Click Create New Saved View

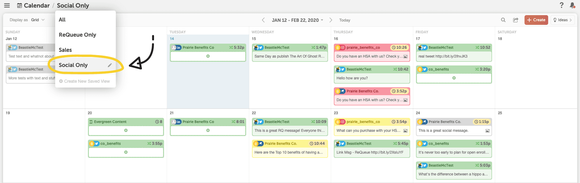click(84, 81)
